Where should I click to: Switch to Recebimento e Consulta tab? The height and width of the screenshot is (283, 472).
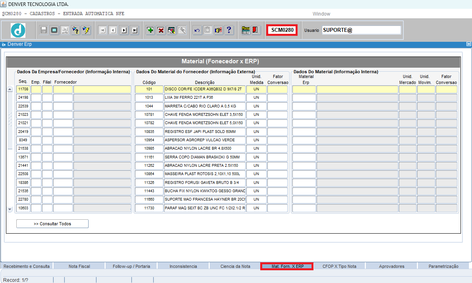(27, 266)
